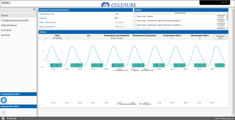
Task: Click the Stato sbrinamento value 0 ON/OFF
Action: click(120, 27)
